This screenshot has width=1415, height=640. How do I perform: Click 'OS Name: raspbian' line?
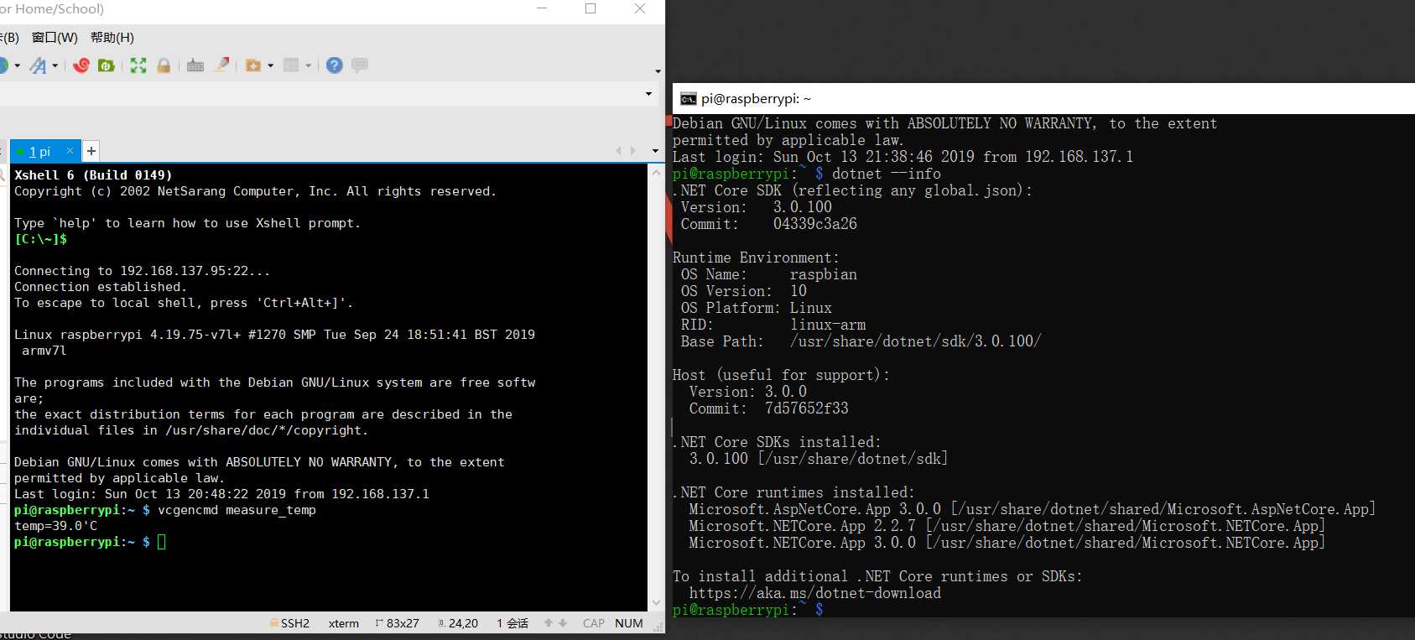coord(769,274)
